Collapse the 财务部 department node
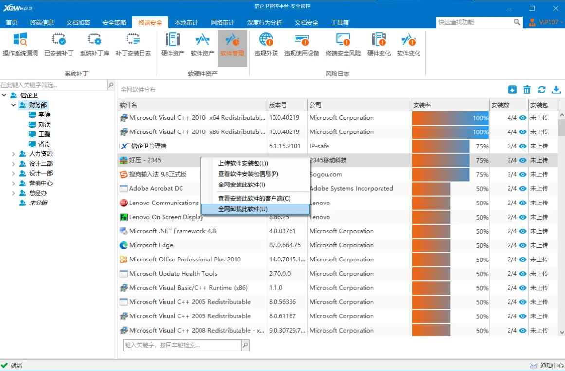This screenshot has width=565, height=371. (13, 105)
